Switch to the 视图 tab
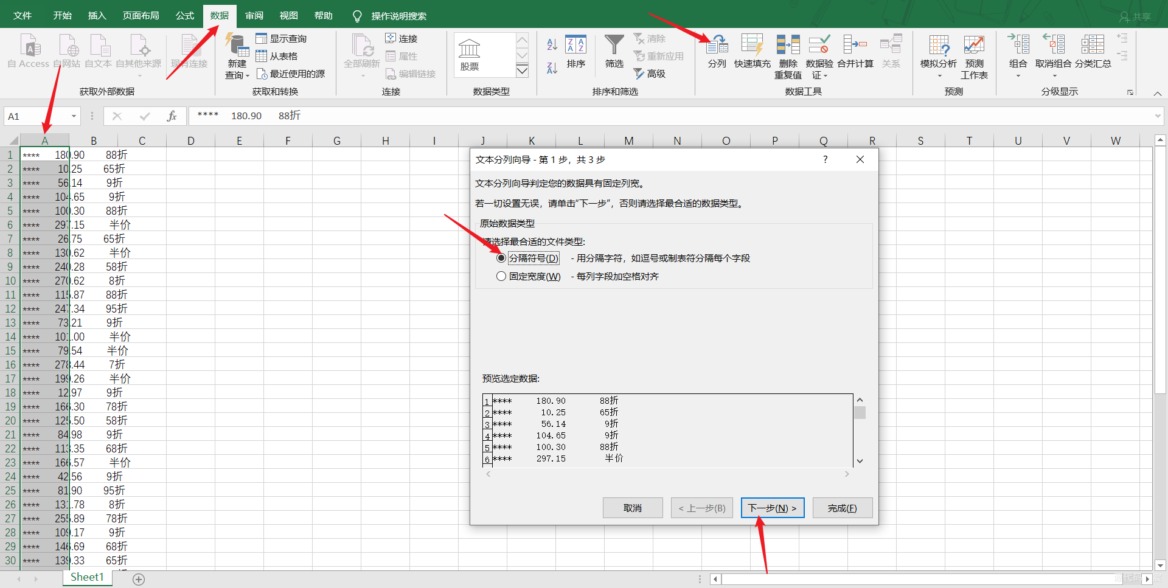The width and height of the screenshot is (1168, 588). coord(288,16)
